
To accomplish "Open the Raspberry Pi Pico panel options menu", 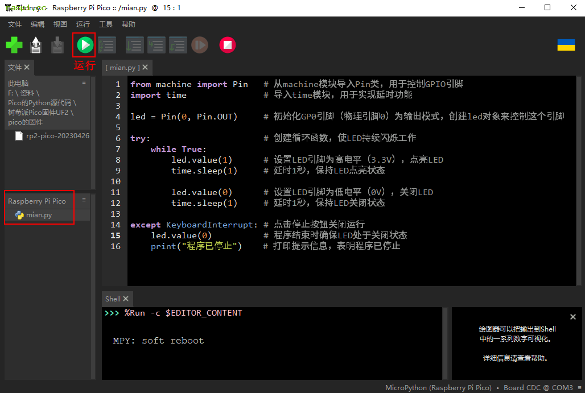I will 84,200.
